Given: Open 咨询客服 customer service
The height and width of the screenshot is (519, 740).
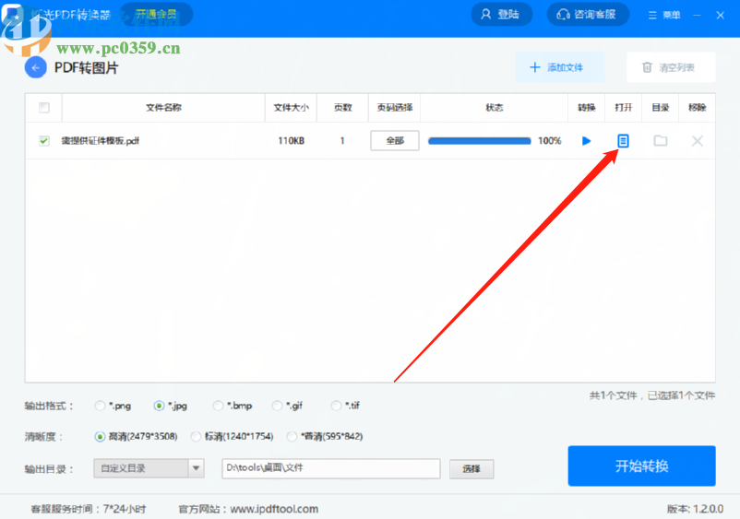Looking at the screenshot, I should pos(588,15).
